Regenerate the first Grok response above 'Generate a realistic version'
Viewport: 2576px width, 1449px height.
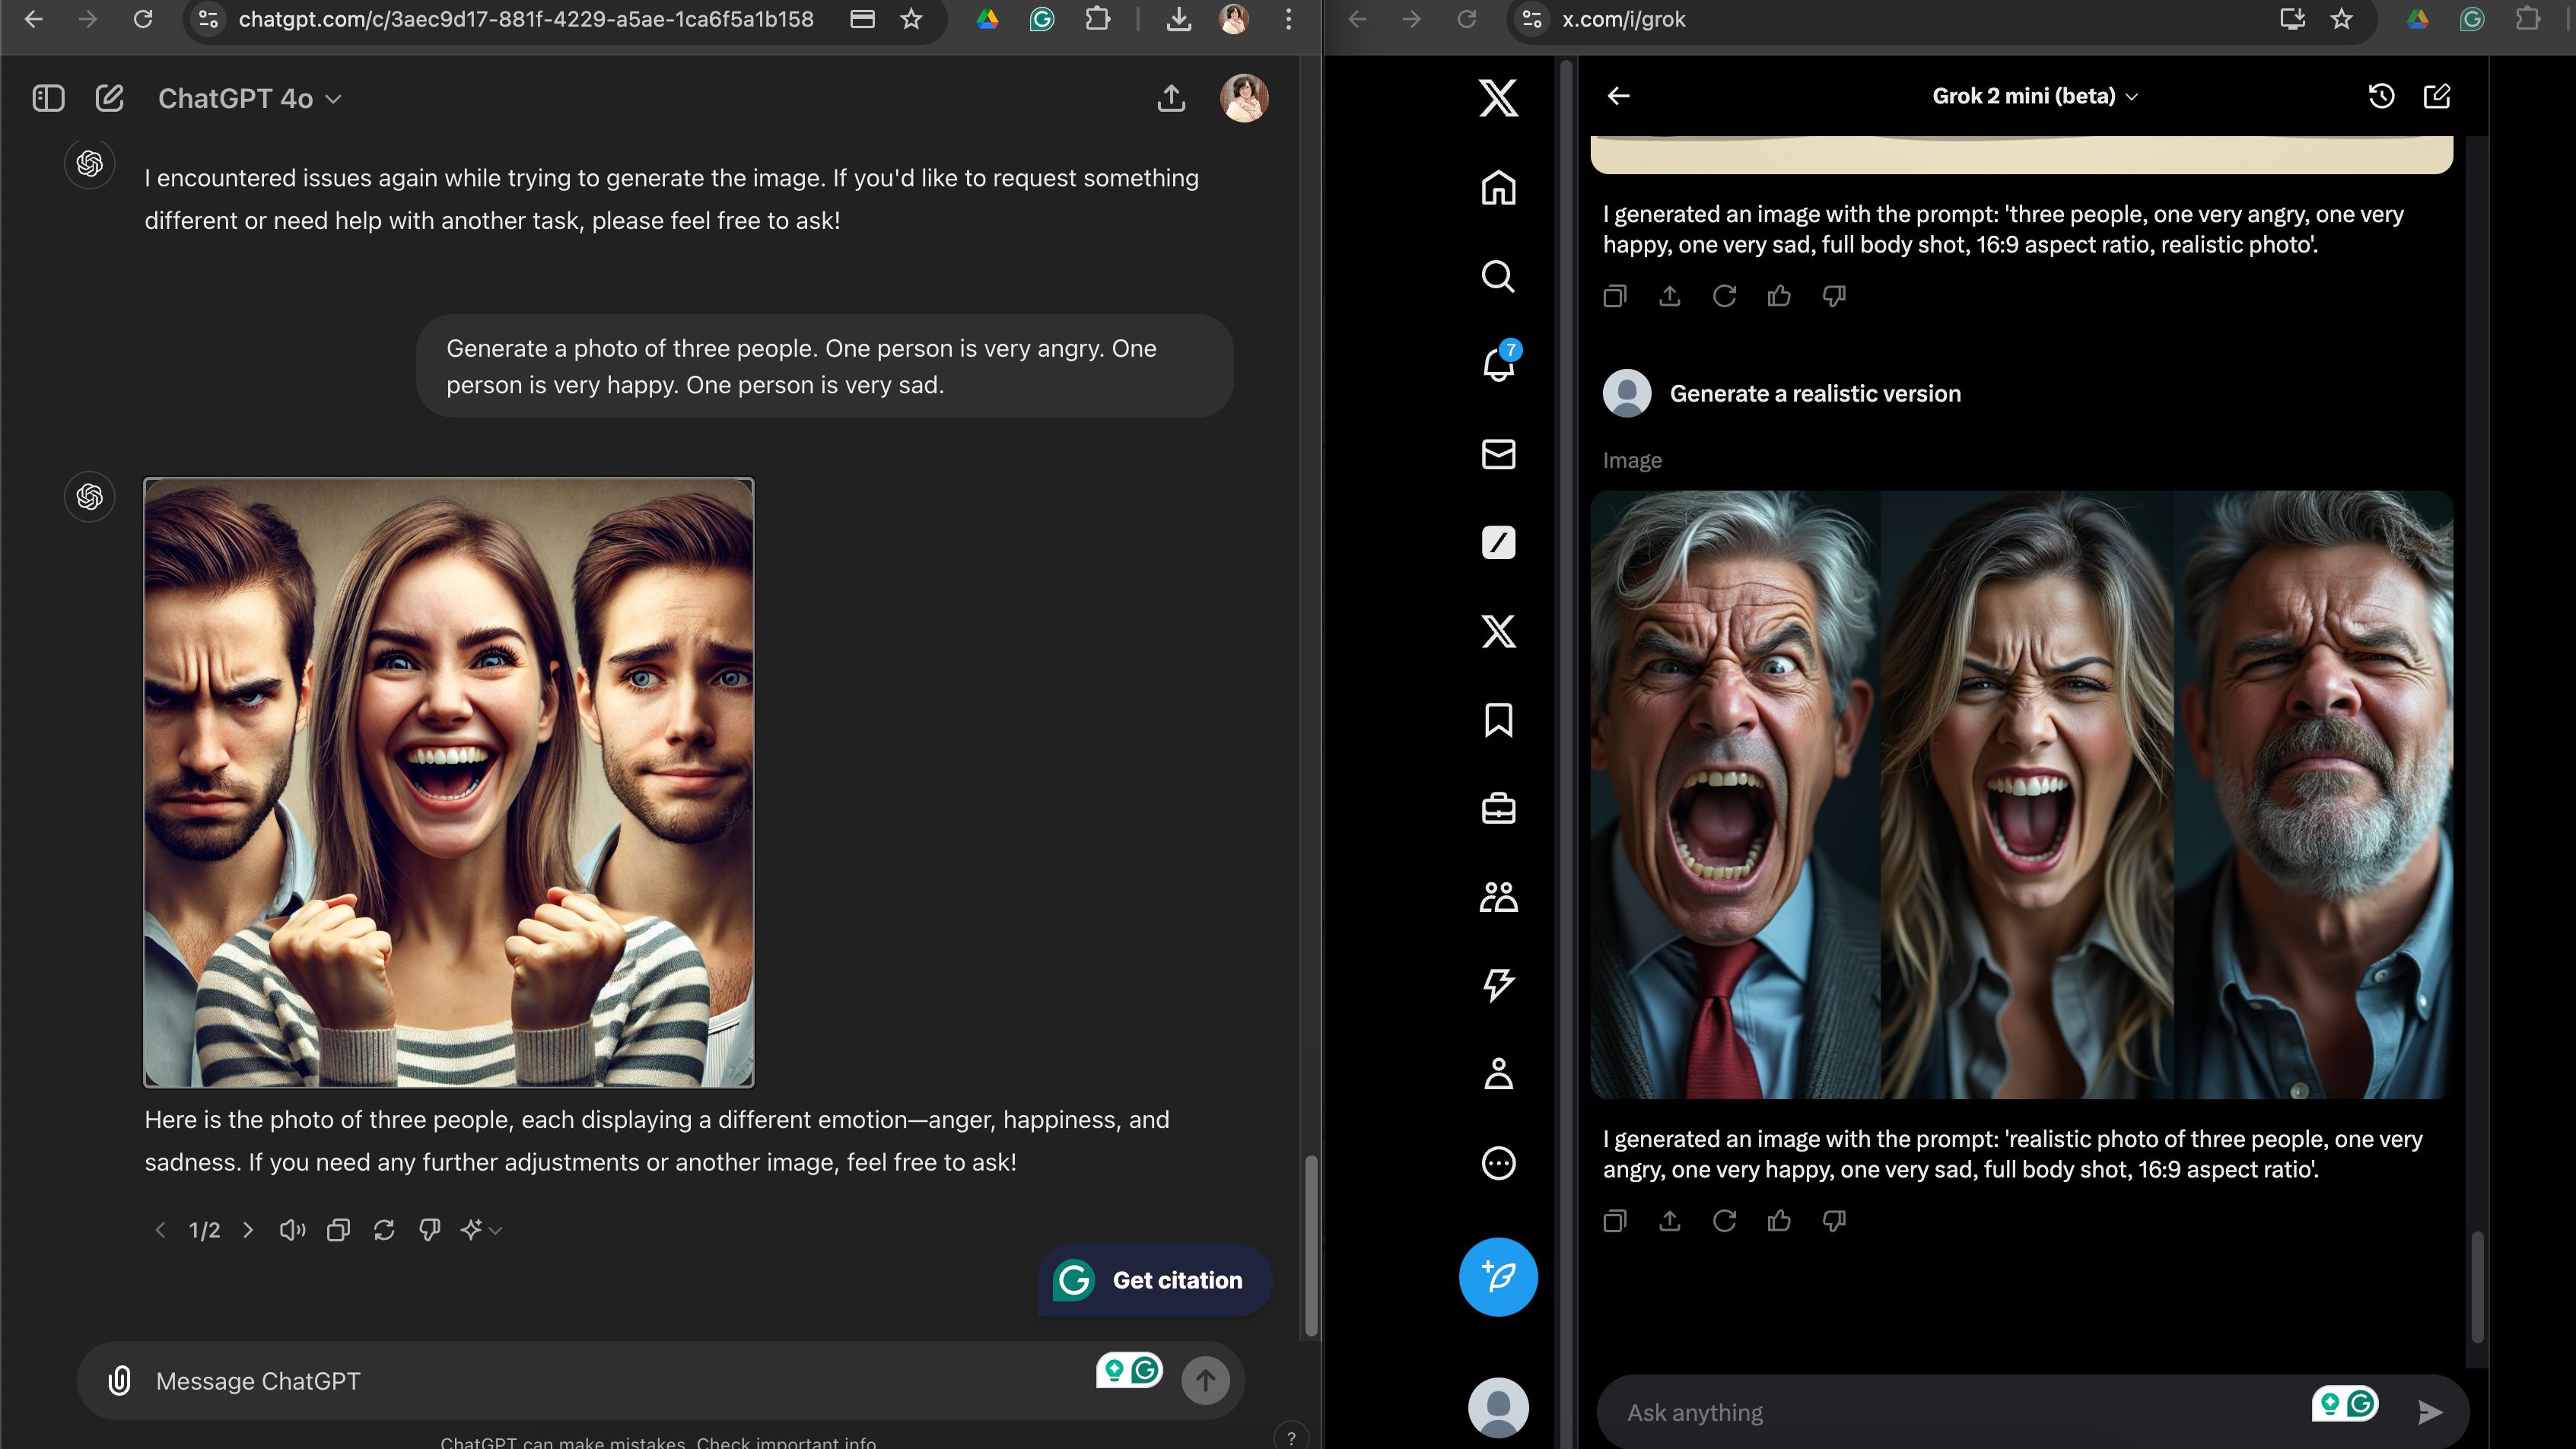tap(1724, 296)
